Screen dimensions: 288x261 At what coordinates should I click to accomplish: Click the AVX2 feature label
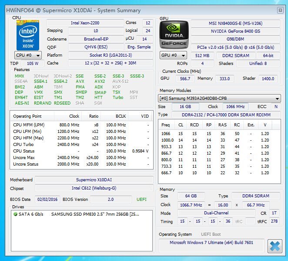(100, 81)
